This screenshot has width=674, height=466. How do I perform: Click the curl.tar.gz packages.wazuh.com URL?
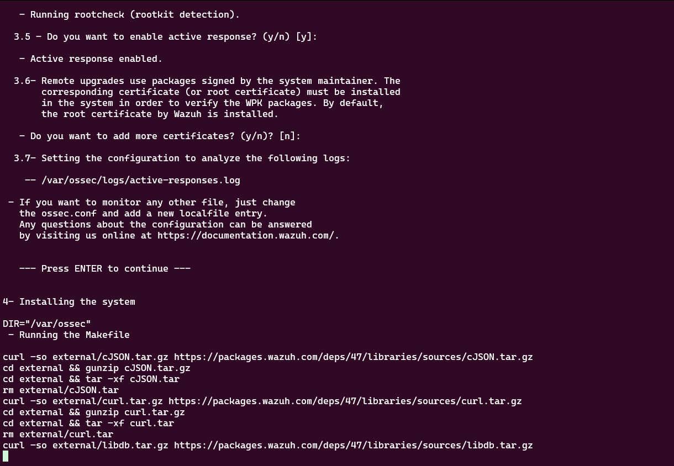345,401
